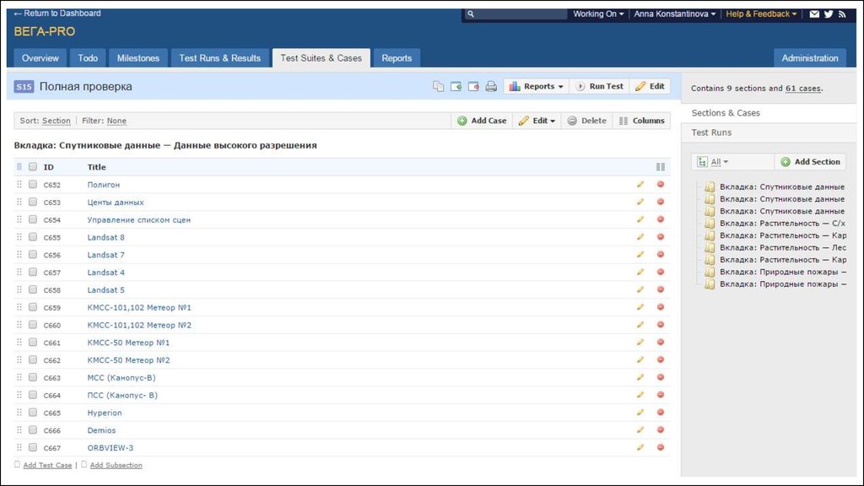Edit case C664 ПСС (Канопус- В) pencil
The image size is (864, 486).
pyautogui.click(x=640, y=395)
